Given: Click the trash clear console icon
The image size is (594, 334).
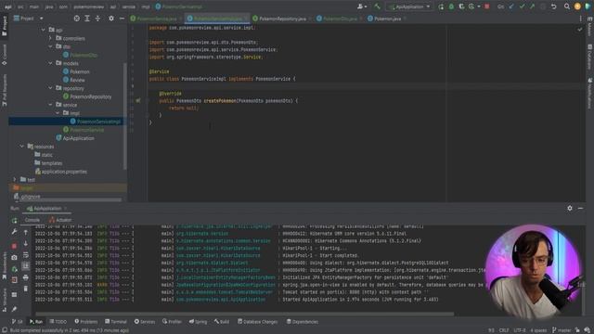Looking at the screenshot, I should (x=25, y=289).
